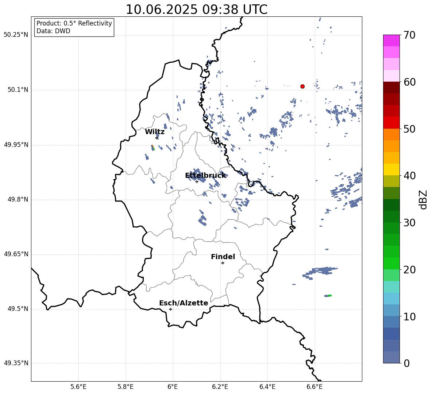The width and height of the screenshot is (432, 394).
Task: Click the multicolored echo southwest of Wiltz
Action: [x=153, y=148]
